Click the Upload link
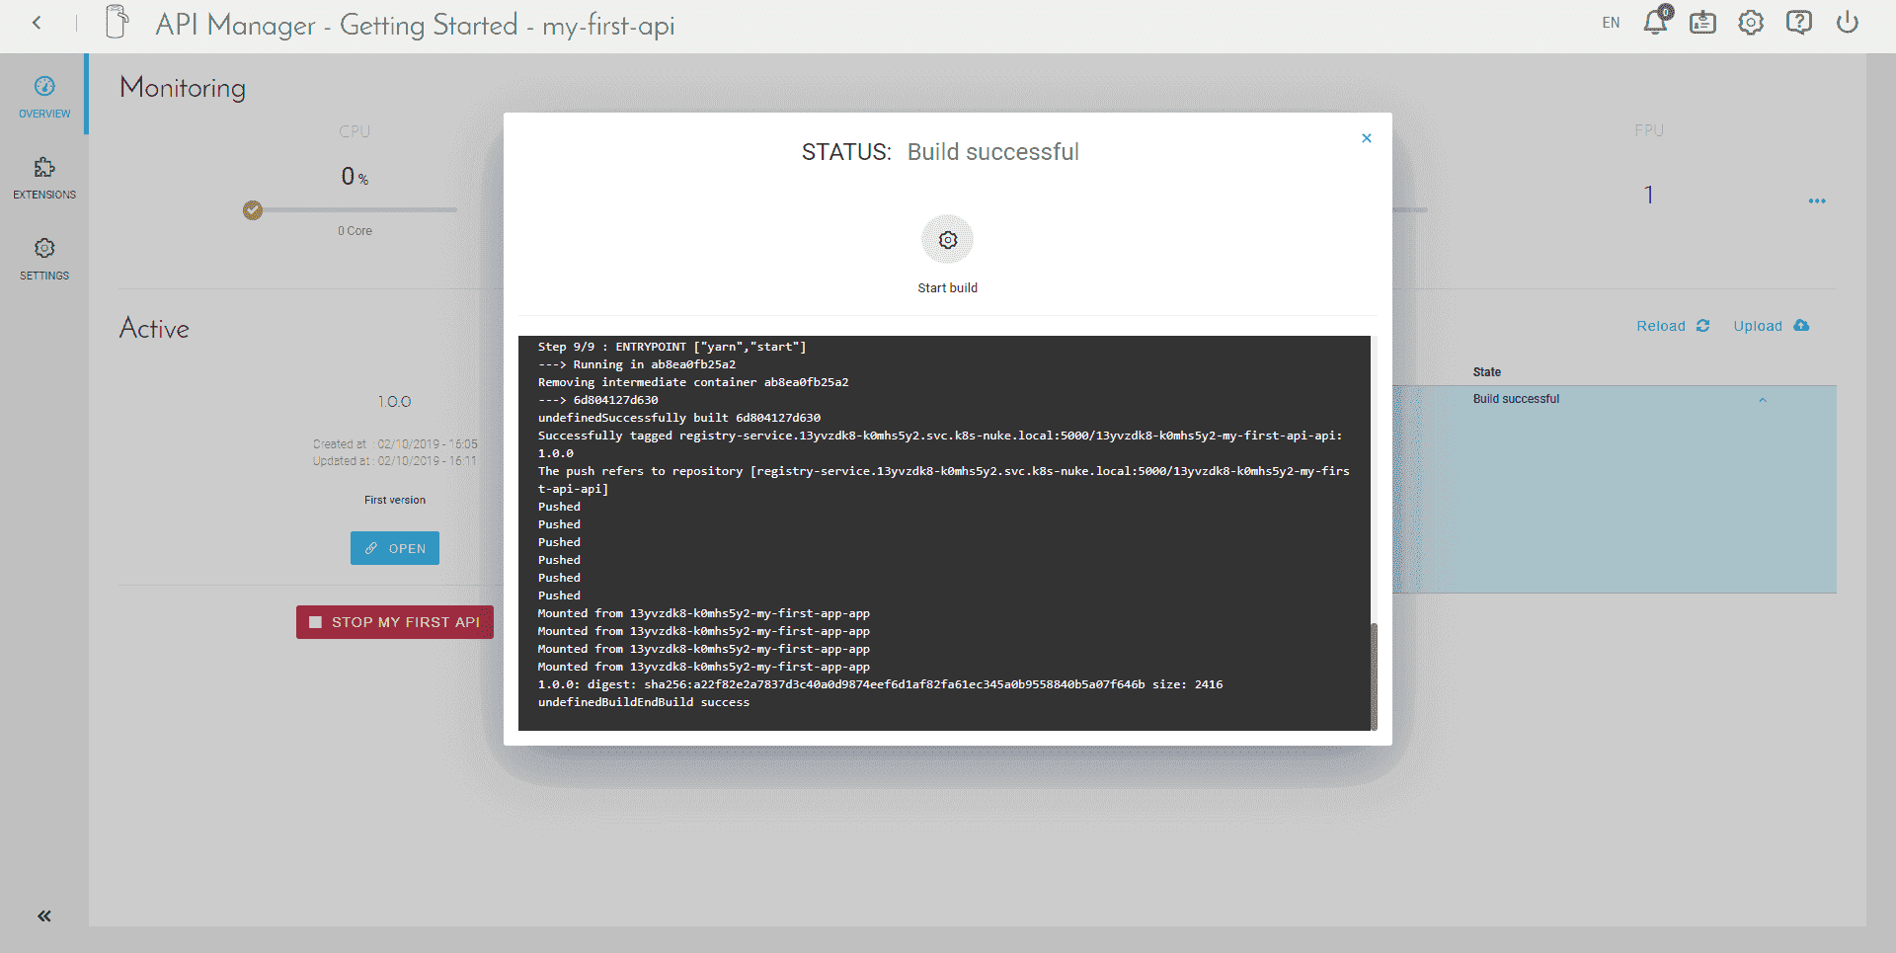Image resolution: width=1896 pixels, height=953 pixels. coord(1772,326)
